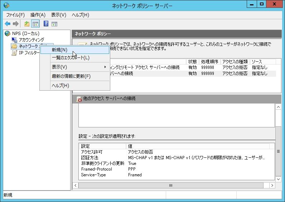285x202 pixels.
Task: Click the Back arrow toolbar icon
Action: point(8,24)
